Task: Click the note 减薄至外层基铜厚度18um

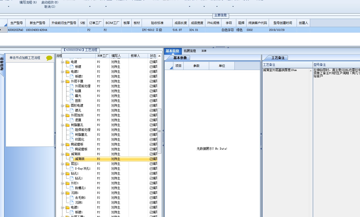Action: [280, 70]
